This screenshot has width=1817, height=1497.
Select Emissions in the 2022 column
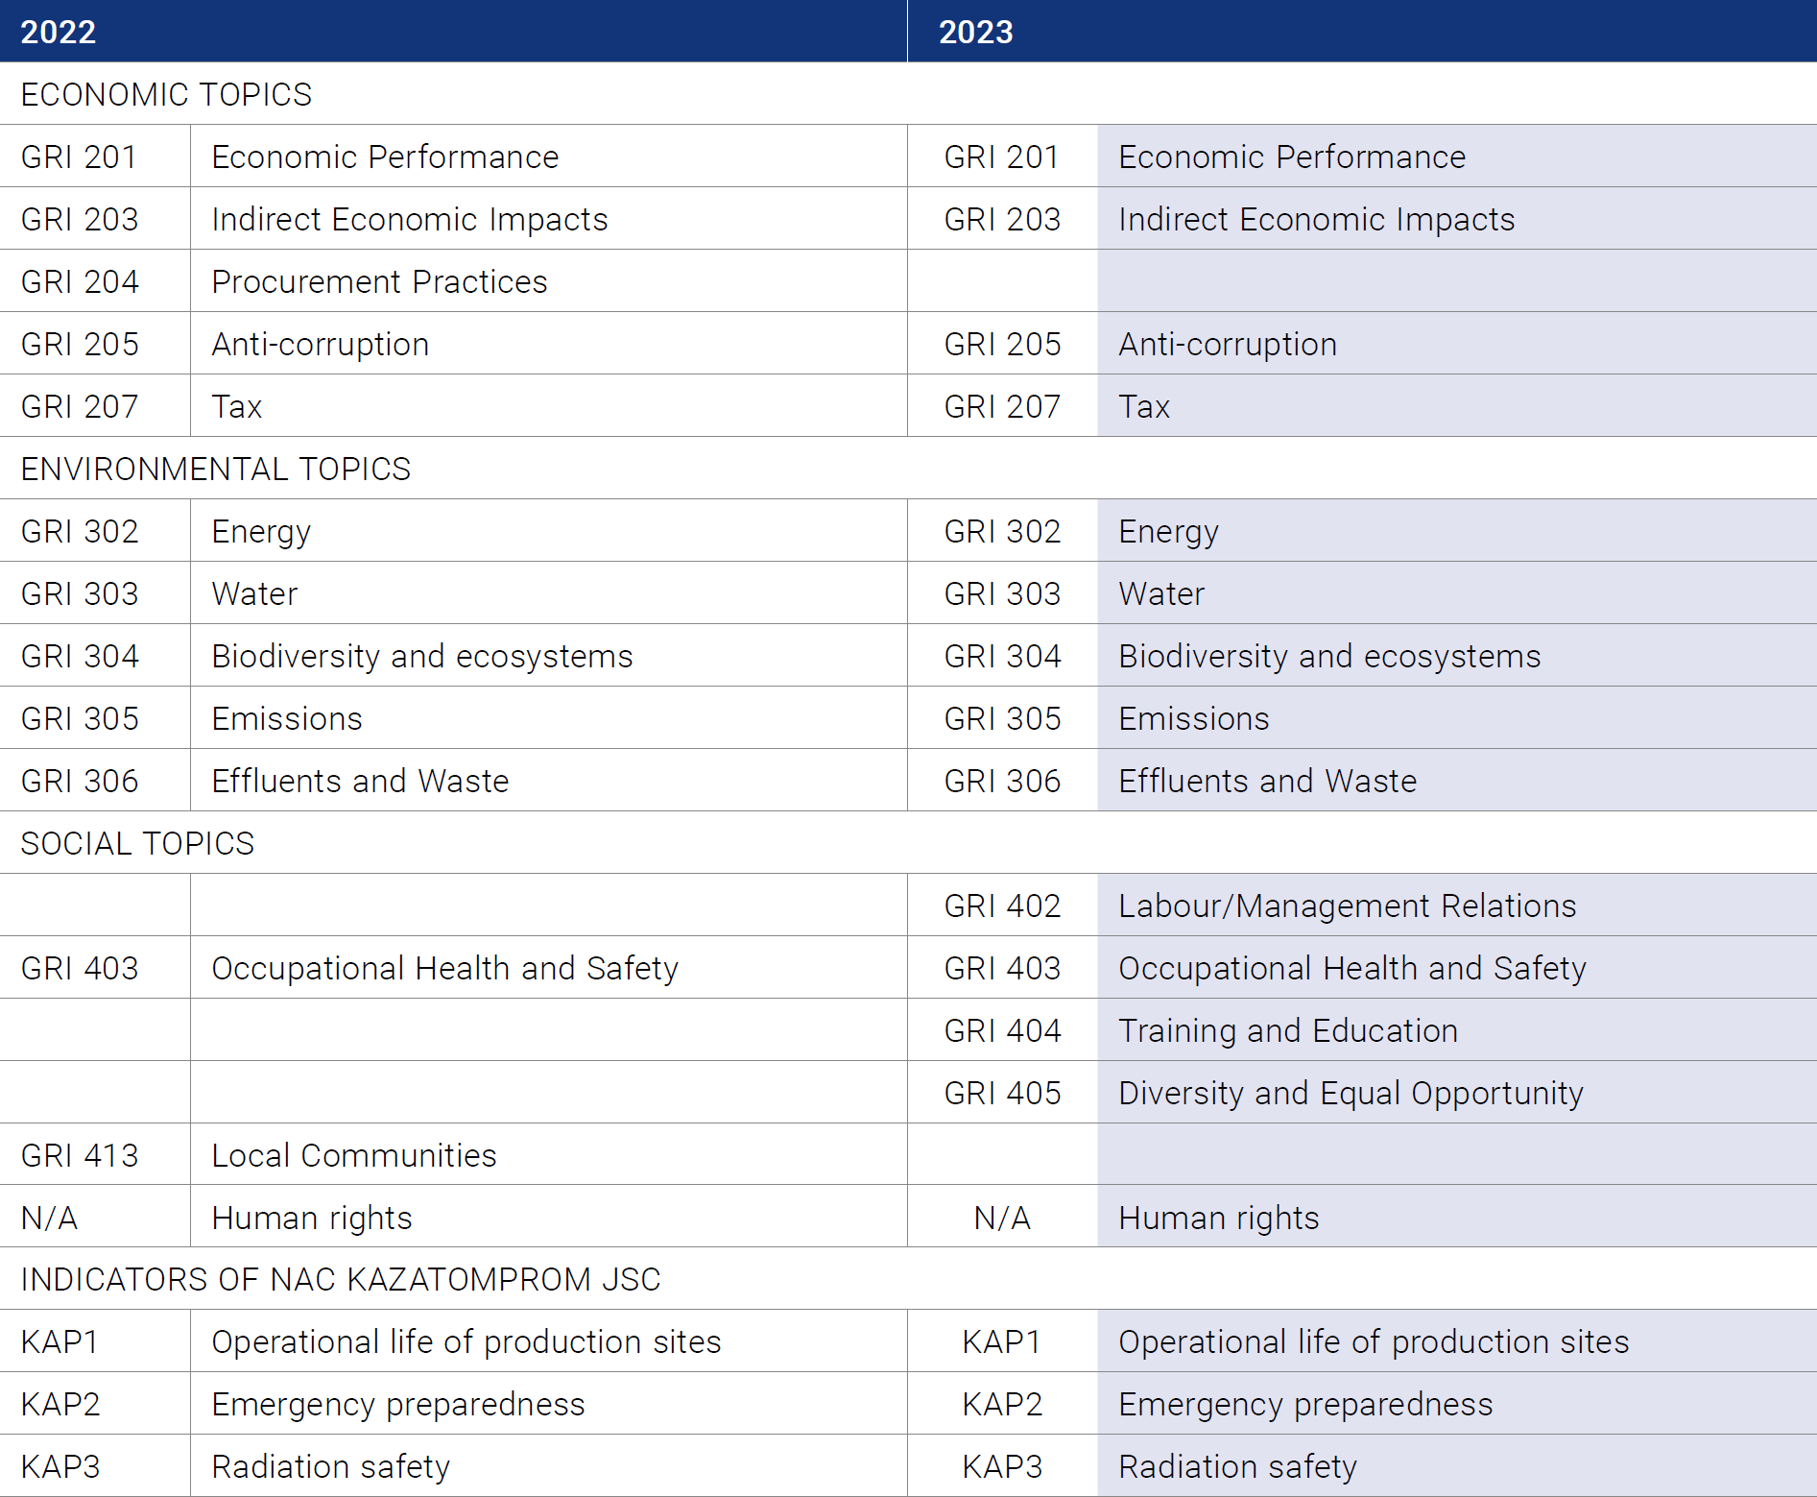pos(287,718)
